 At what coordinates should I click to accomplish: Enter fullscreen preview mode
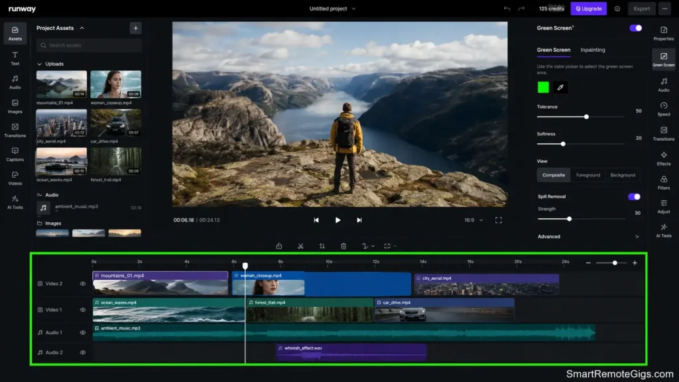point(499,220)
